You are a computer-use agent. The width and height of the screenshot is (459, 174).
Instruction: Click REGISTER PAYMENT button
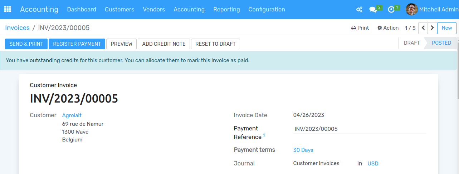(x=77, y=44)
